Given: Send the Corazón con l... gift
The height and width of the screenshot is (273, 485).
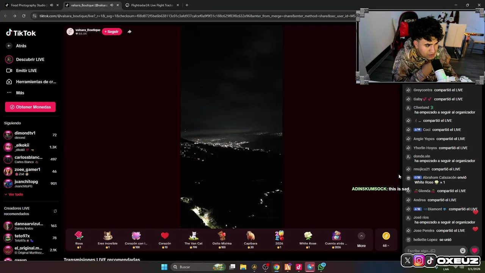Looking at the screenshot, I should [136, 240].
